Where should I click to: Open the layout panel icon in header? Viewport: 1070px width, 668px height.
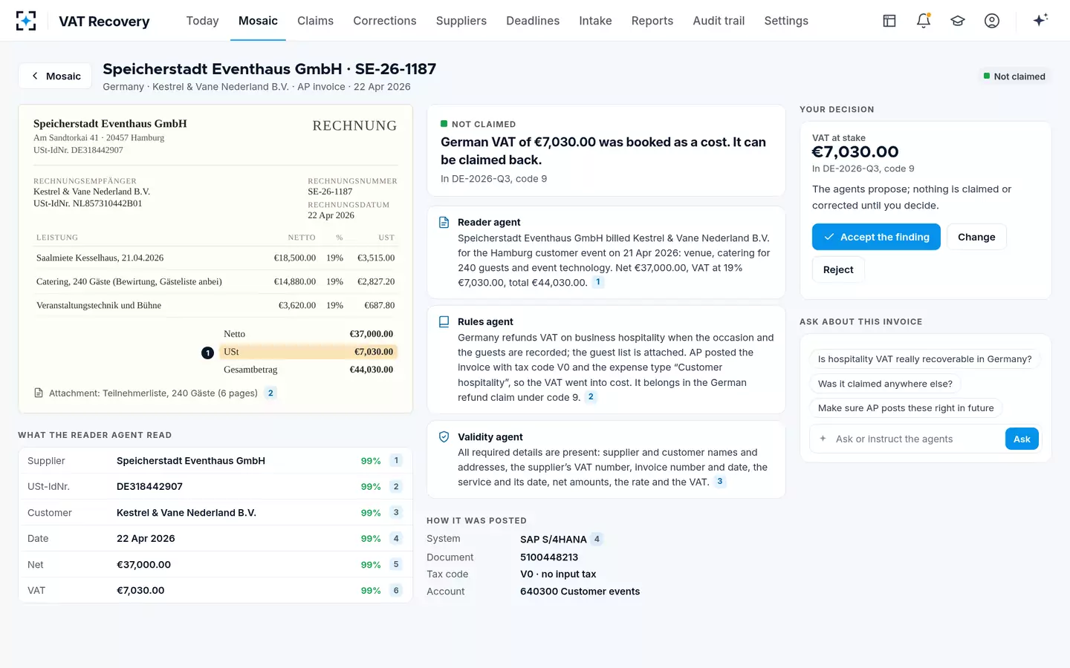coord(889,21)
